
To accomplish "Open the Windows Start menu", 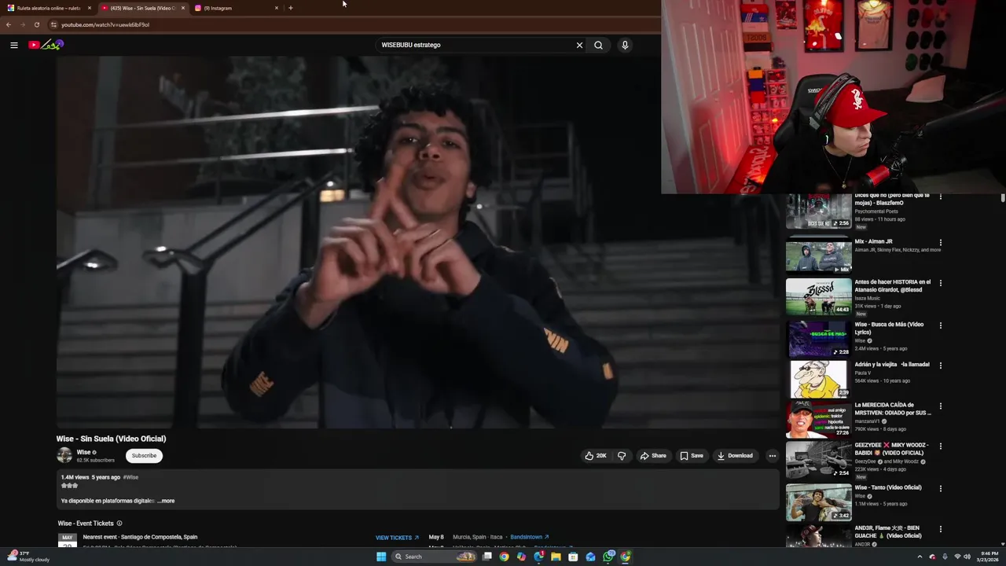I will (381, 557).
